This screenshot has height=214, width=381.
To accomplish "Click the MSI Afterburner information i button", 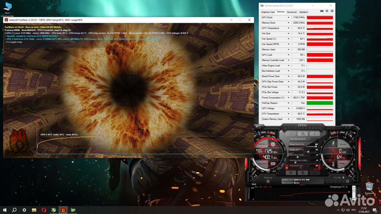I will point(314,134).
